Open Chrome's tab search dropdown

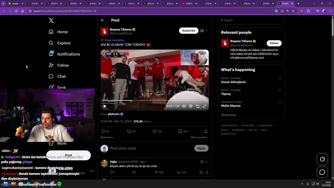point(3,4)
